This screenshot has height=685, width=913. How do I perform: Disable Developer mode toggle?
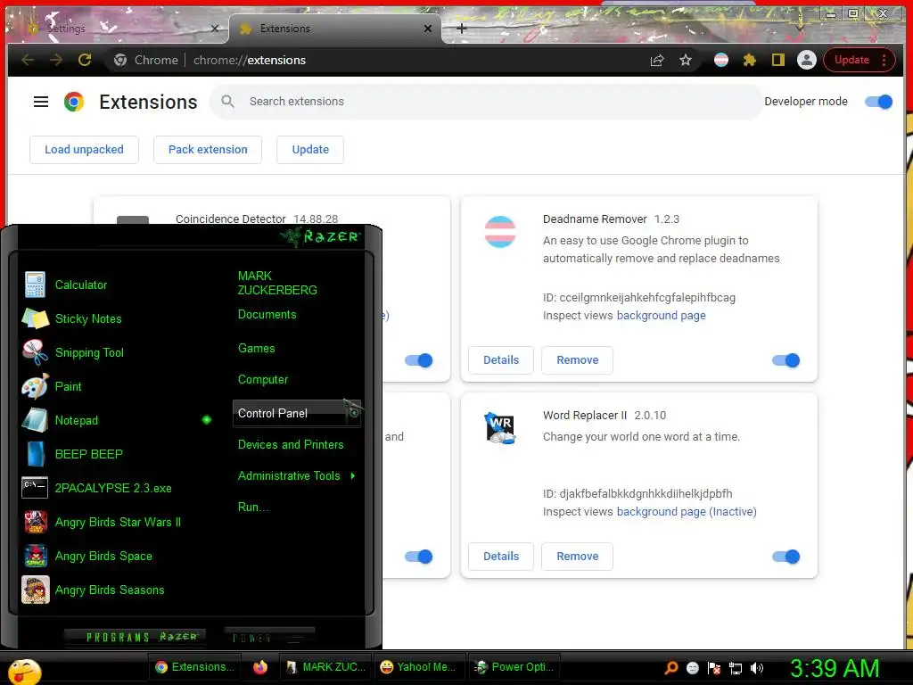878,102
